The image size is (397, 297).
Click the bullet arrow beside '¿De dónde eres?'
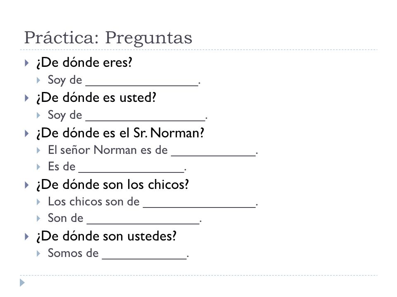click(x=26, y=63)
